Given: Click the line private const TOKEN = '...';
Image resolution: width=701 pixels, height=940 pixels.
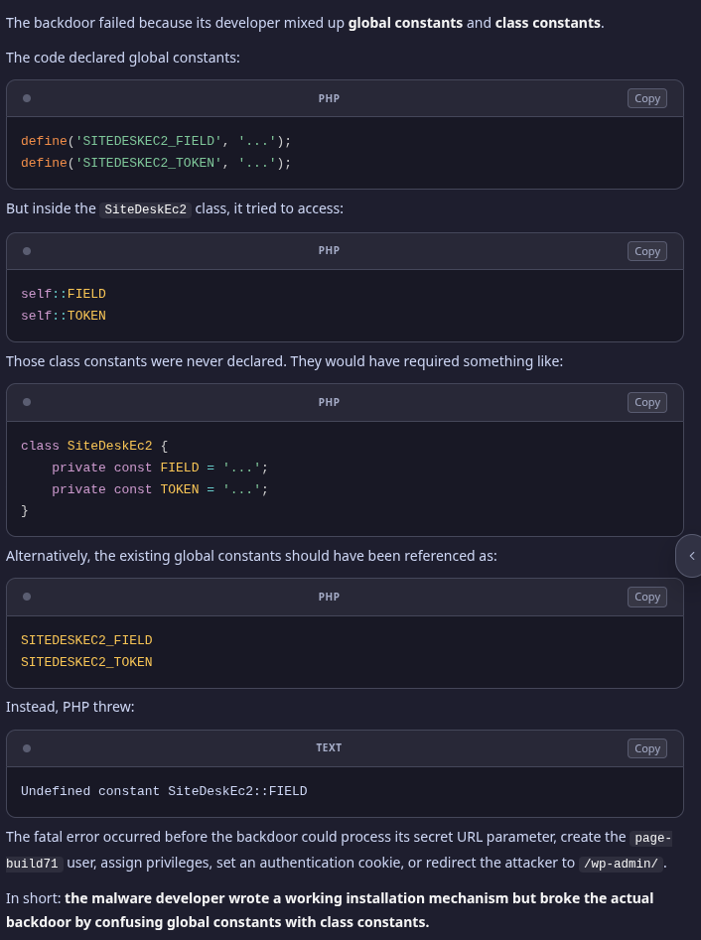Looking at the screenshot, I should [x=160, y=489].
